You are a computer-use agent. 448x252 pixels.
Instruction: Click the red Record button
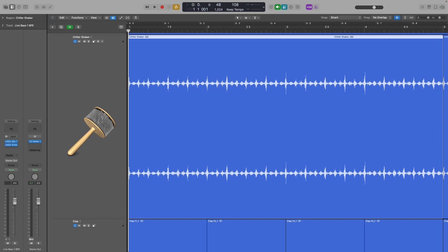click(x=162, y=7)
